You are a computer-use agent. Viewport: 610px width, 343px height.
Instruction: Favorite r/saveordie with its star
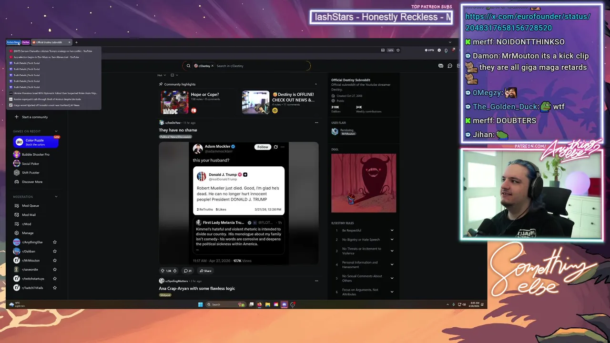tap(55, 269)
